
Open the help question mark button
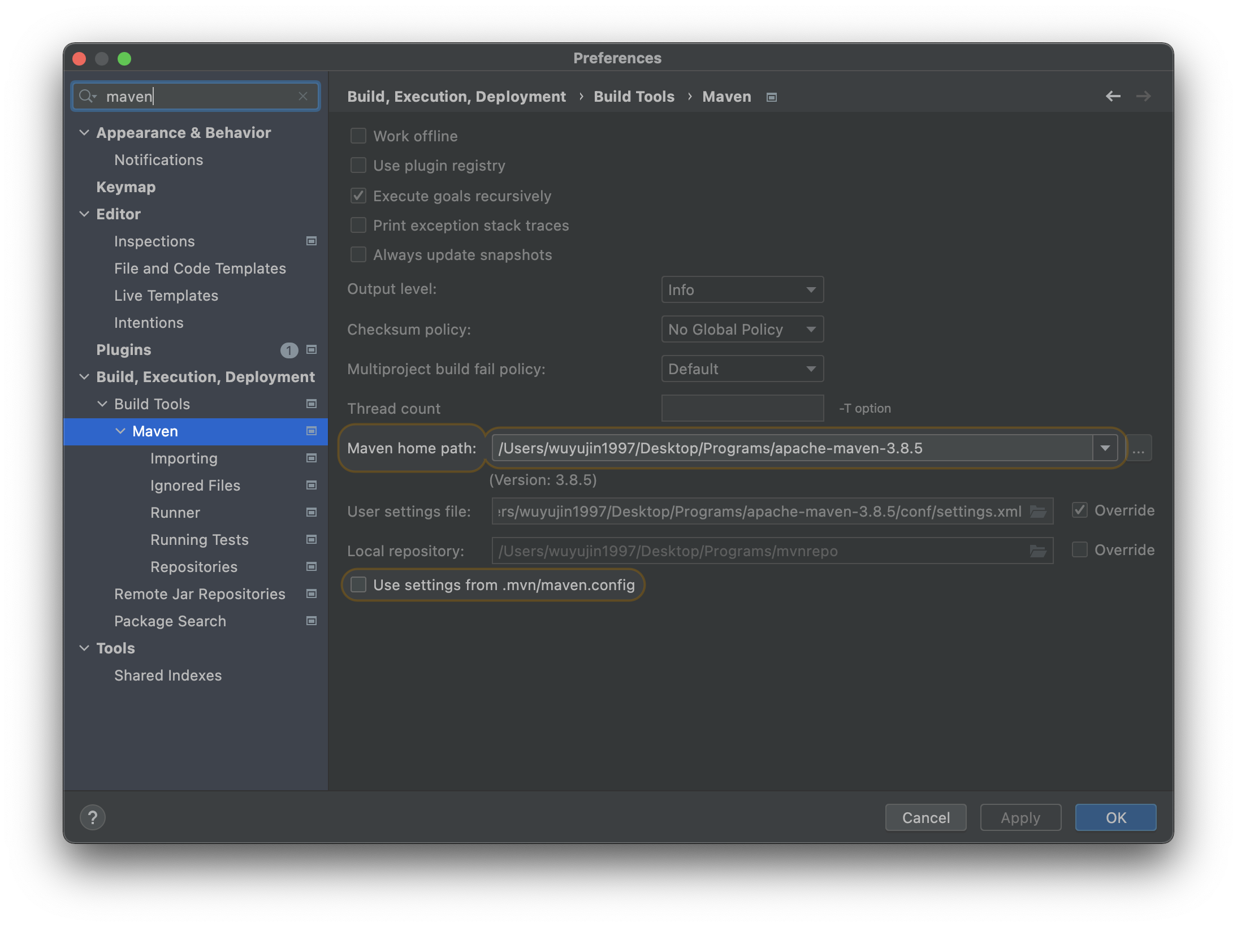(93, 817)
